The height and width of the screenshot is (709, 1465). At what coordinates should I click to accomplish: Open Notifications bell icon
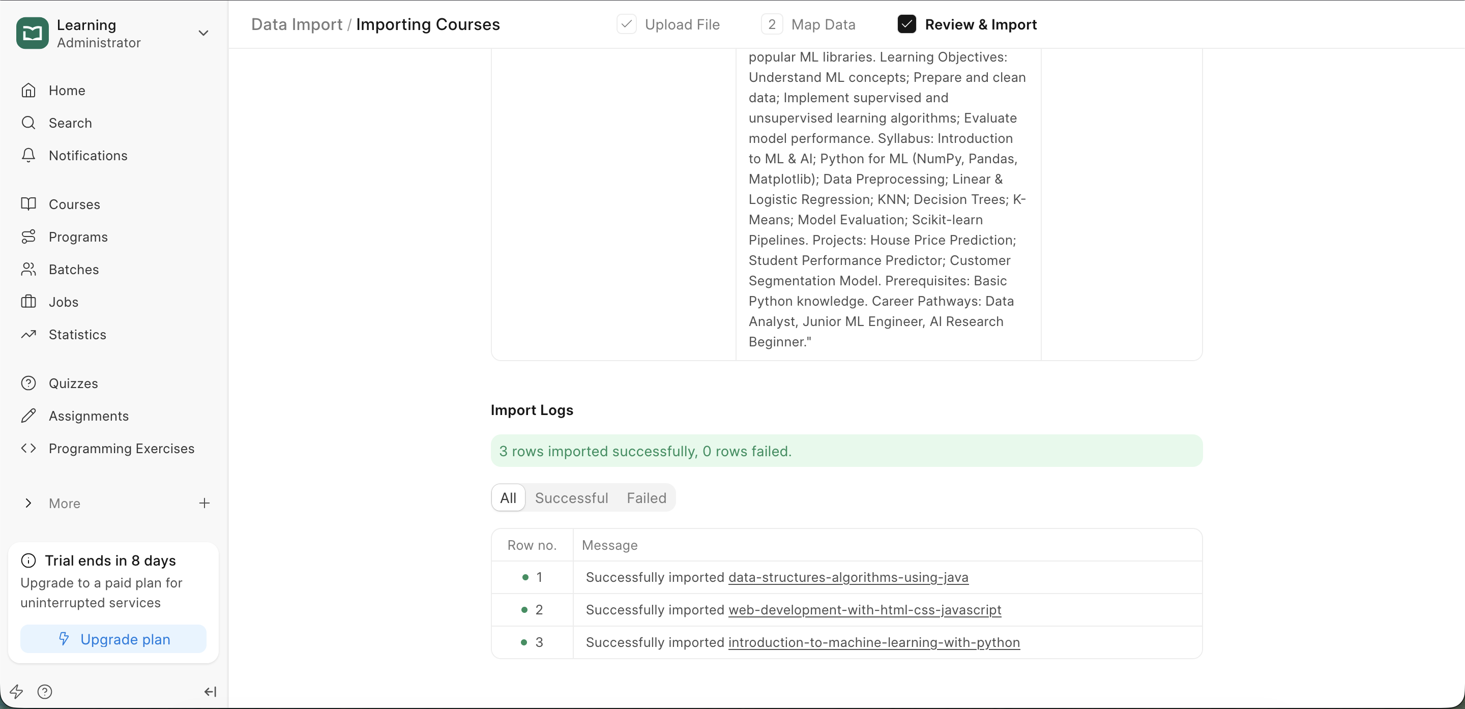click(x=28, y=155)
